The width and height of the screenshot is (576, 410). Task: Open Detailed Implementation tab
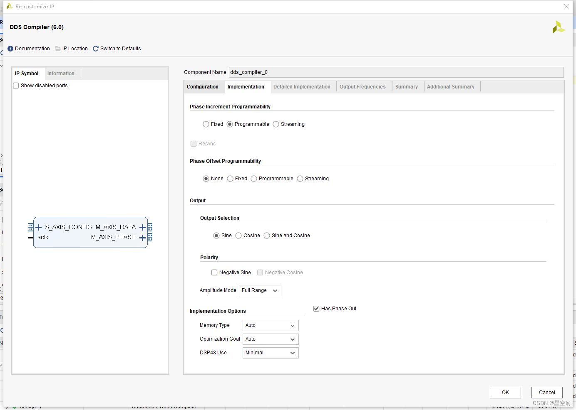click(302, 87)
